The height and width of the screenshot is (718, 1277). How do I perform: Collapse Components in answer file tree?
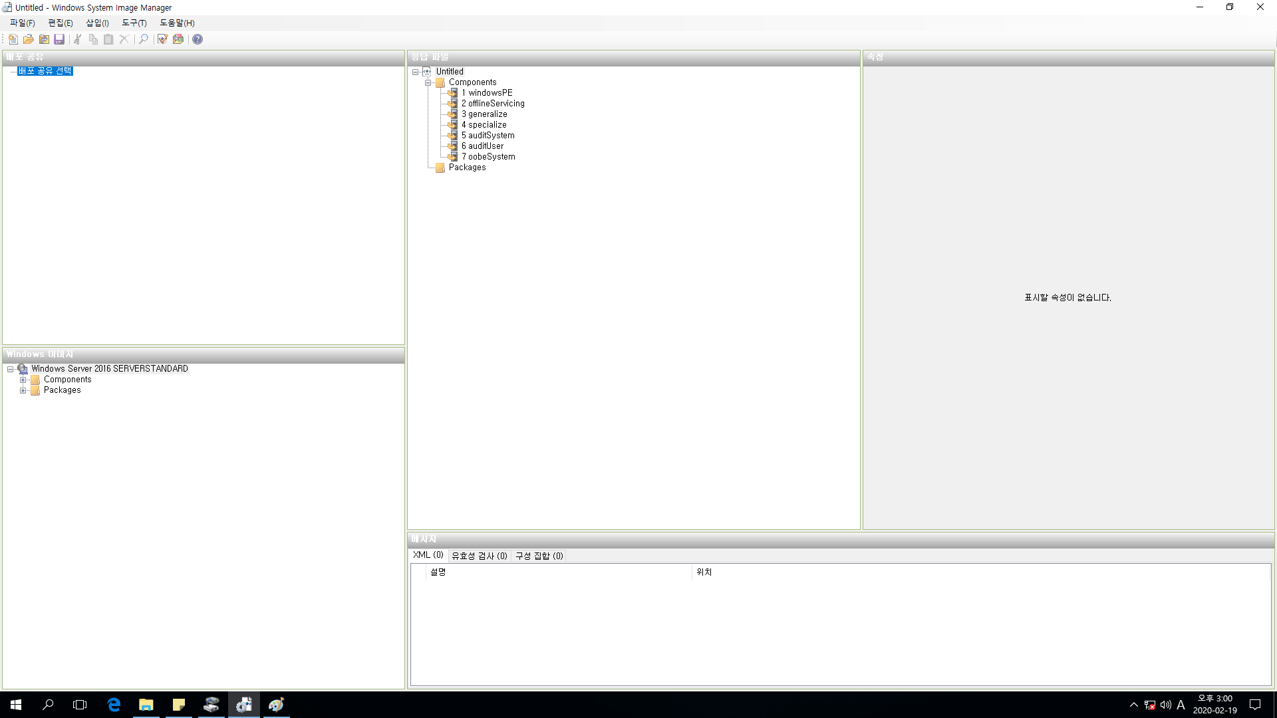click(428, 82)
